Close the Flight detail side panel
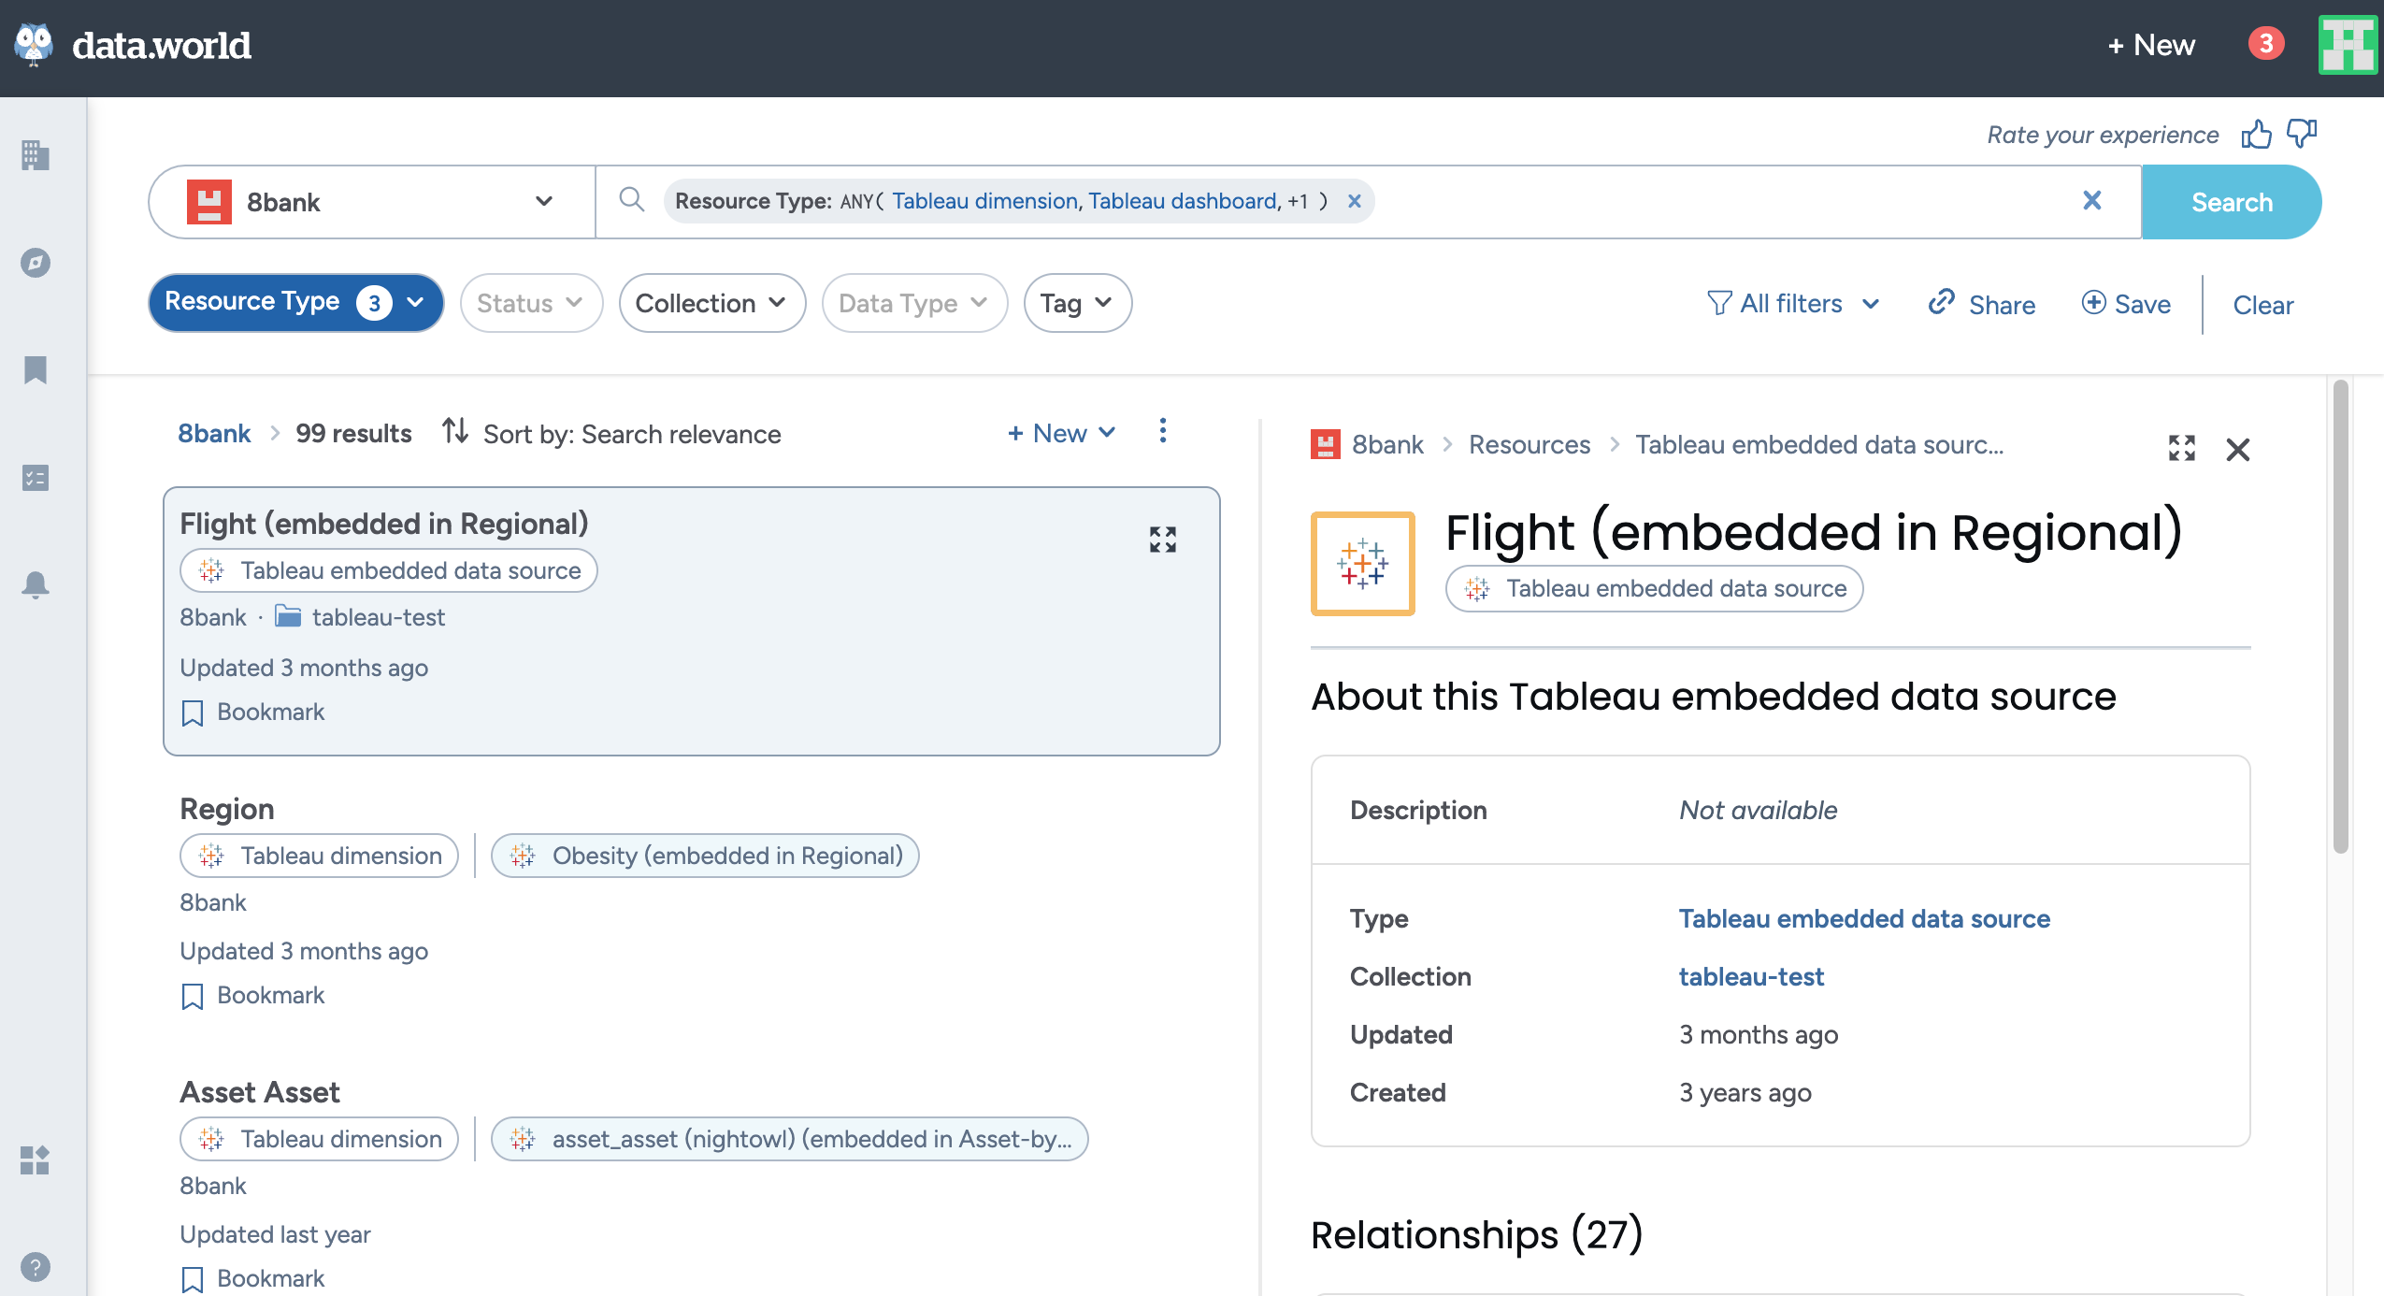The image size is (2384, 1296). click(2238, 450)
